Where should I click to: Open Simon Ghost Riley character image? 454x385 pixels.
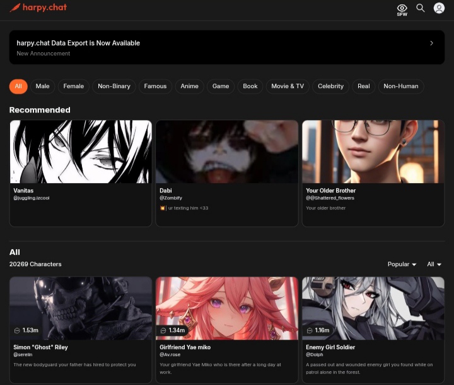click(81, 308)
